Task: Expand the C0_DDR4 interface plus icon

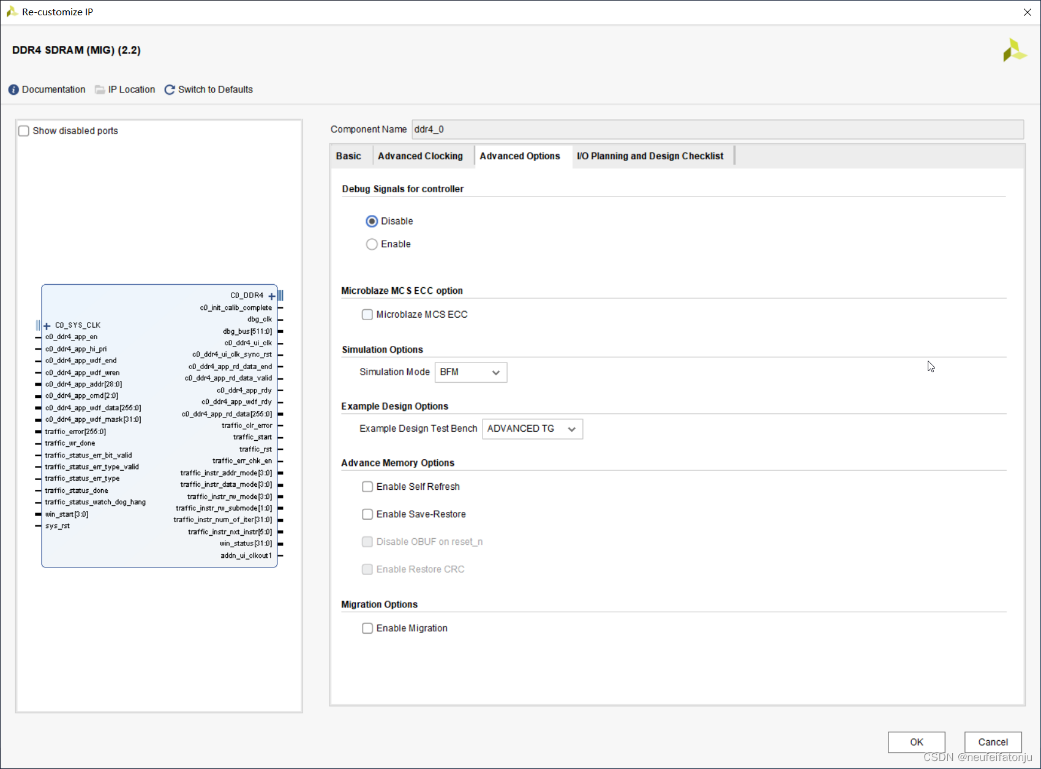Action: pyautogui.click(x=272, y=296)
